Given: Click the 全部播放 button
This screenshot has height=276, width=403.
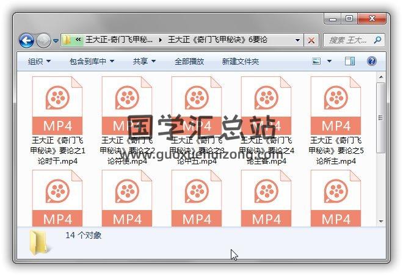Looking at the screenshot, I should (x=189, y=62).
